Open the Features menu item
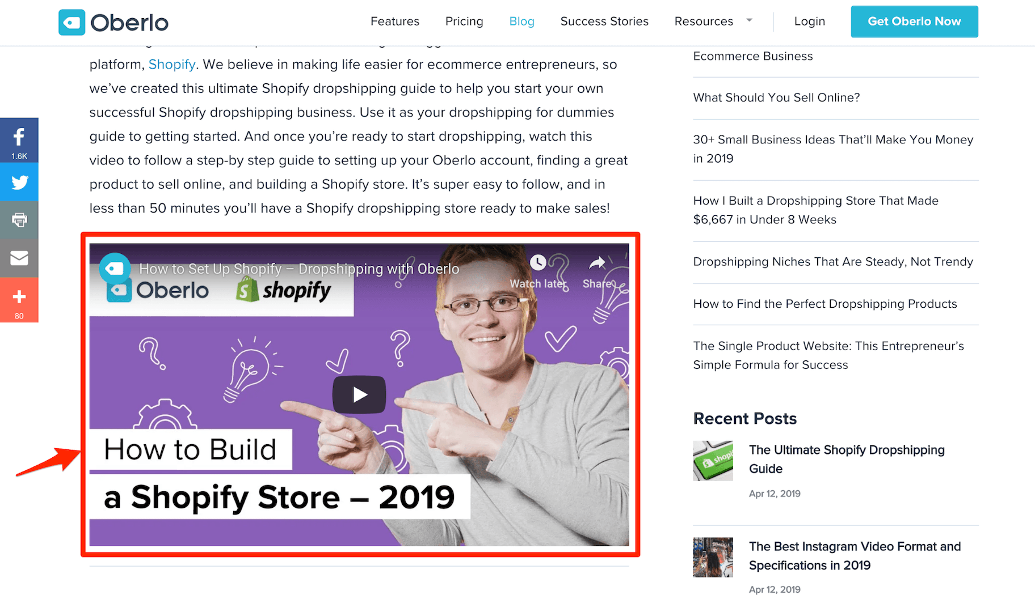1035x595 pixels. coord(395,22)
